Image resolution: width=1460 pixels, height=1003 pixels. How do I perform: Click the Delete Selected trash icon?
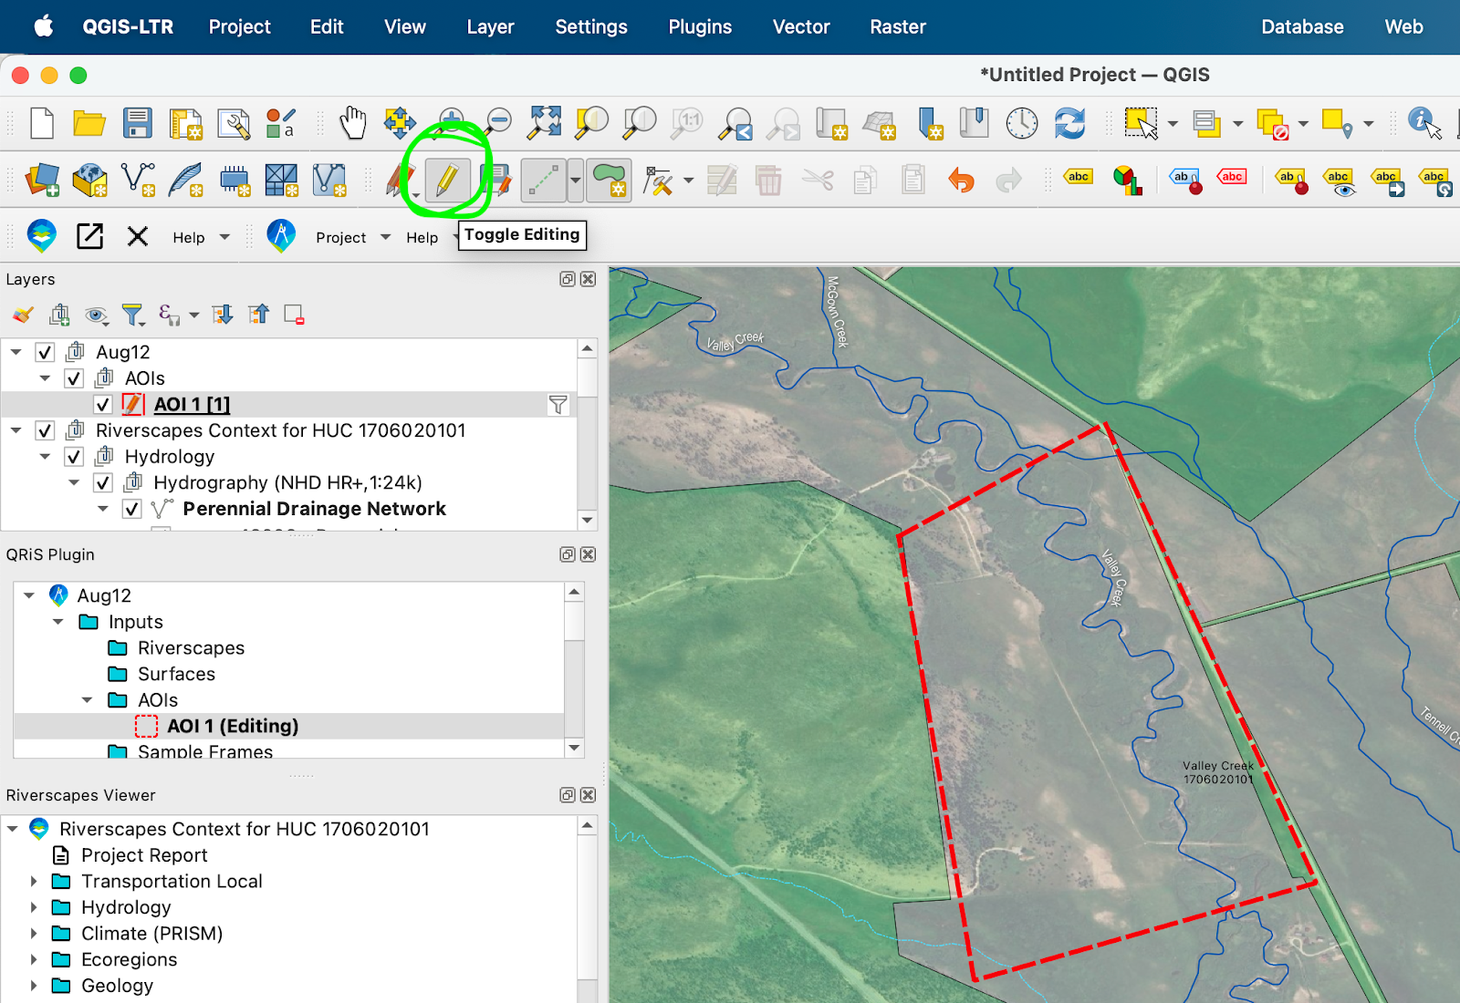click(x=768, y=180)
